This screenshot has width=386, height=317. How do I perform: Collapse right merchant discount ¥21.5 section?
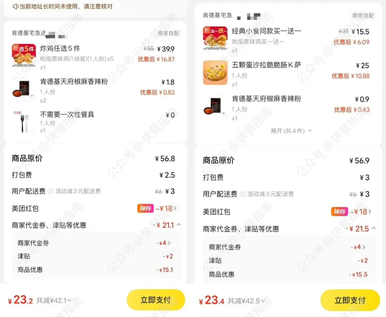(374, 228)
